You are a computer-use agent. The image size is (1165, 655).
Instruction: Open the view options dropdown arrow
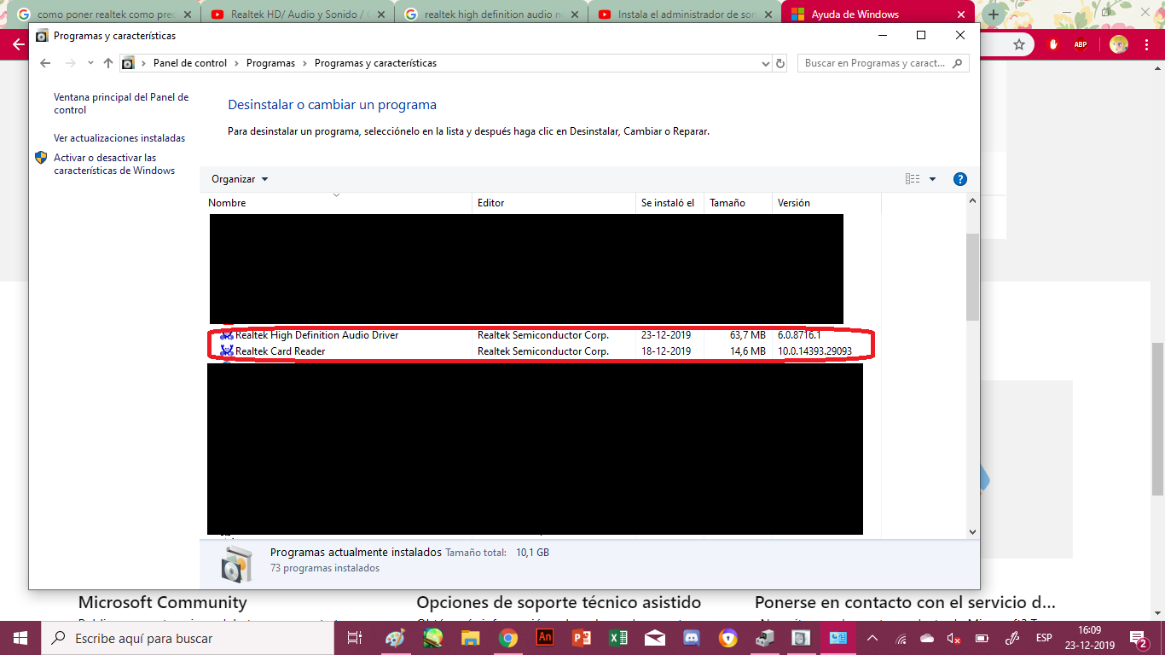click(x=932, y=179)
